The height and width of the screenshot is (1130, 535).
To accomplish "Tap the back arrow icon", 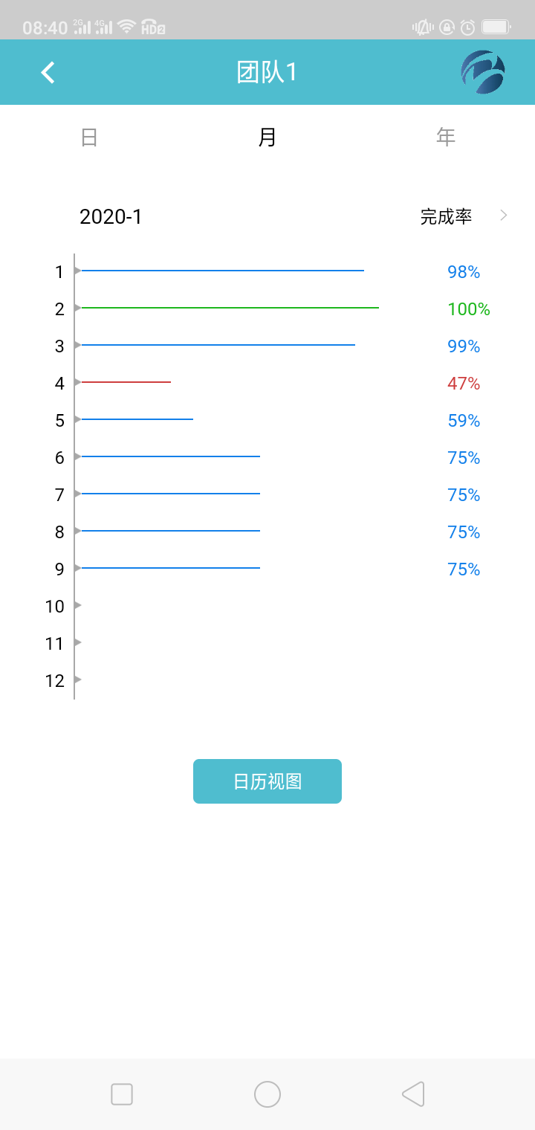I will tap(48, 72).
